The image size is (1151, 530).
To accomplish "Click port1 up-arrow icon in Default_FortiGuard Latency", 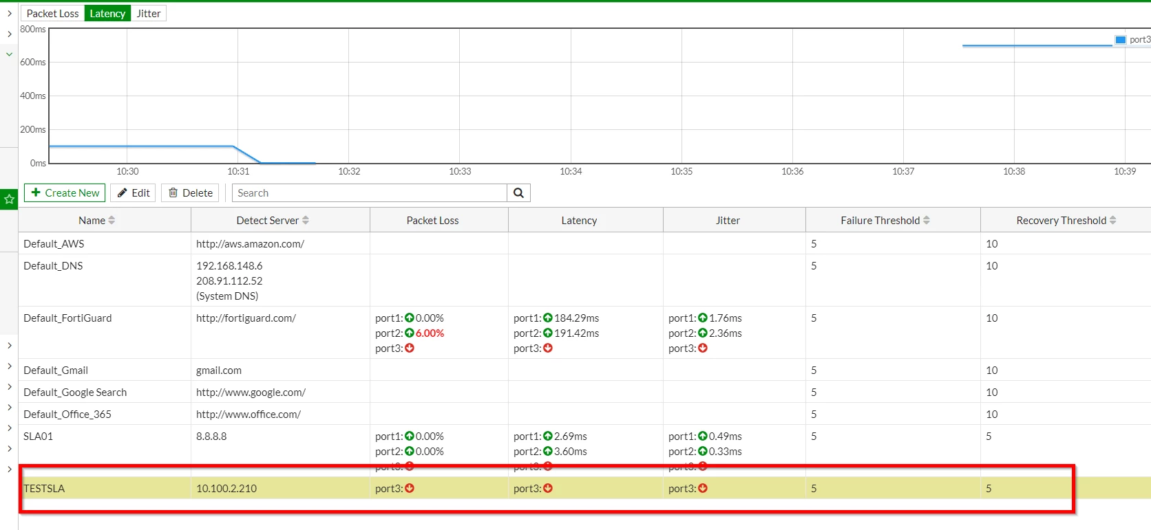I will pos(548,318).
